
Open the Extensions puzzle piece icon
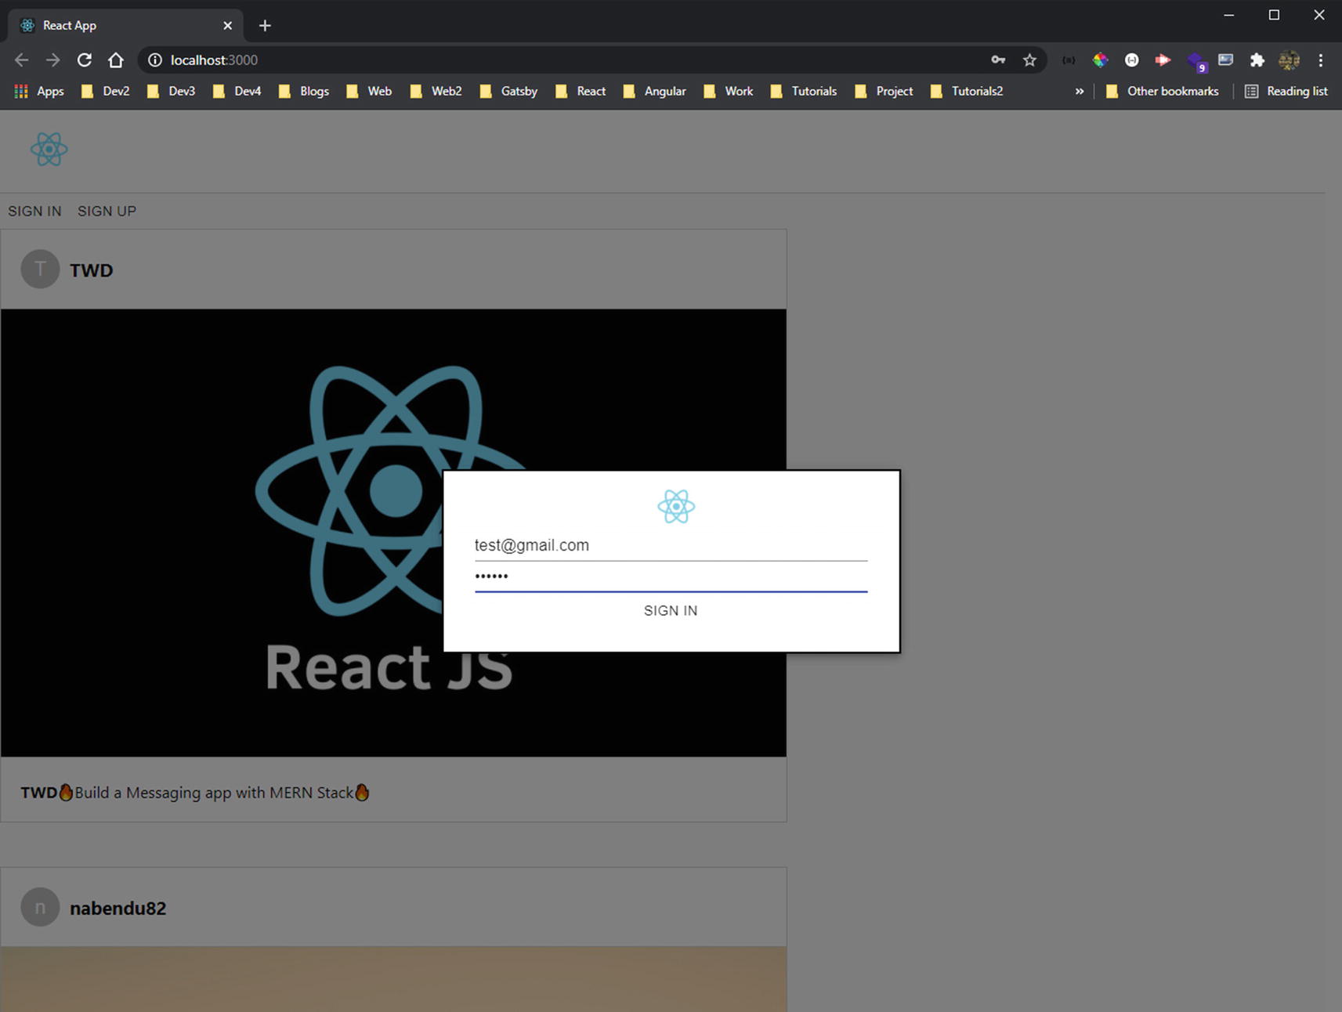pyautogui.click(x=1257, y=60)
